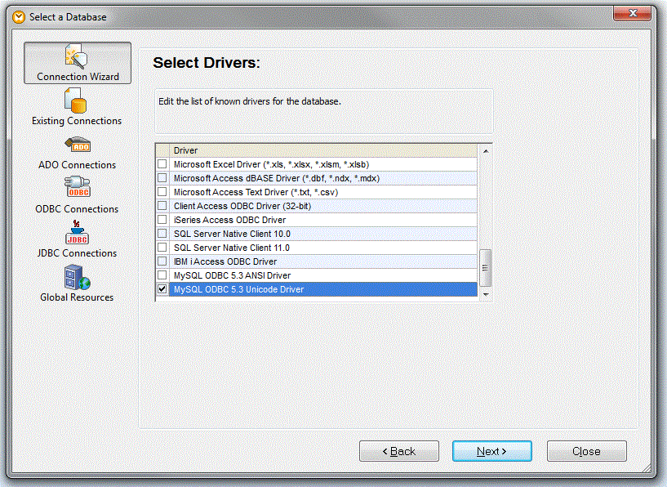Open the Connection Wizard icon

[76, 56]
